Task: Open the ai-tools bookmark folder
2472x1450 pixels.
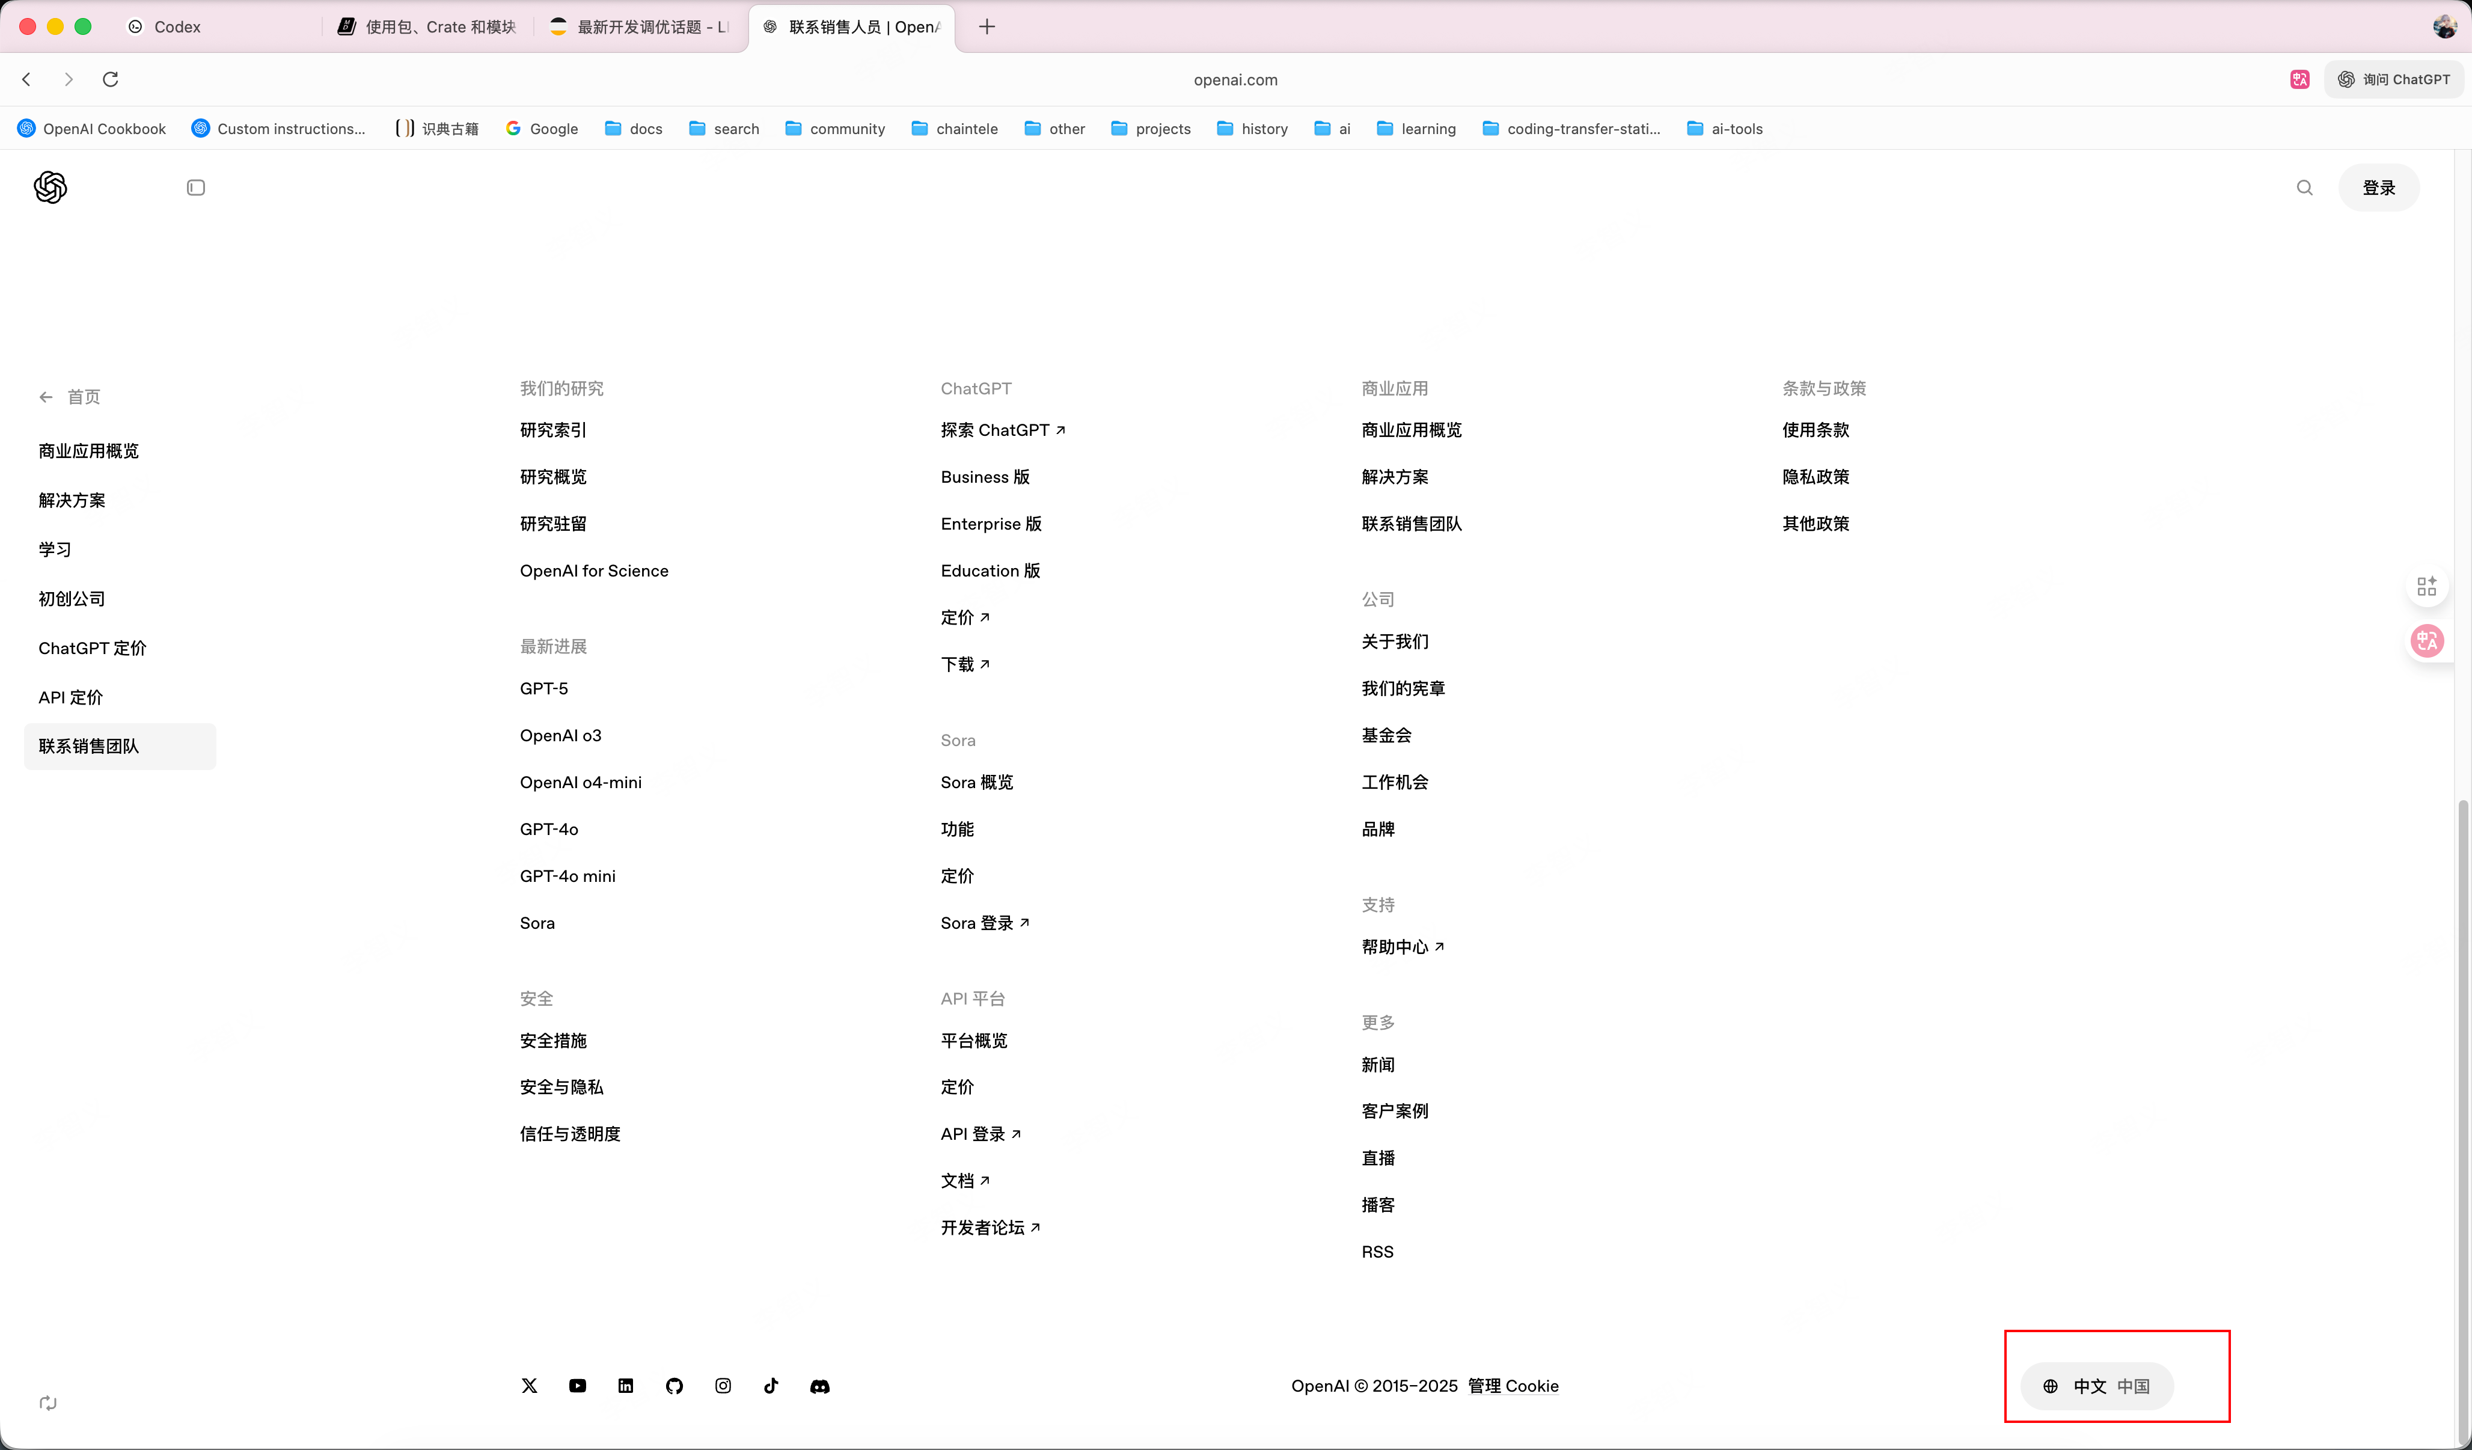Action: [1725, 129]
